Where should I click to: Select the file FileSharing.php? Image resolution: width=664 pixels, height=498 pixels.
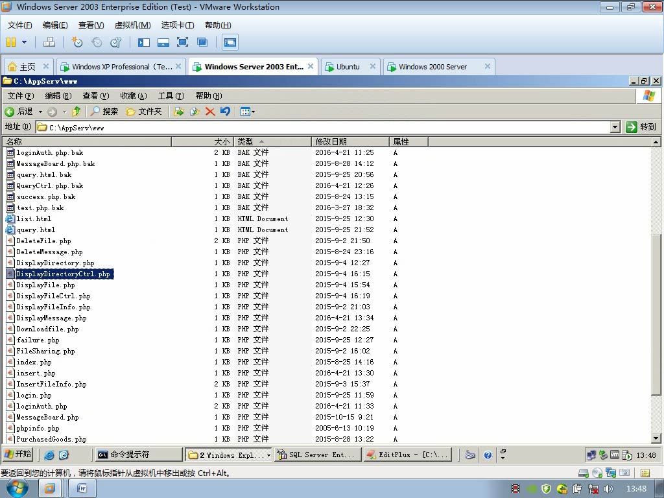coord(46,351)
